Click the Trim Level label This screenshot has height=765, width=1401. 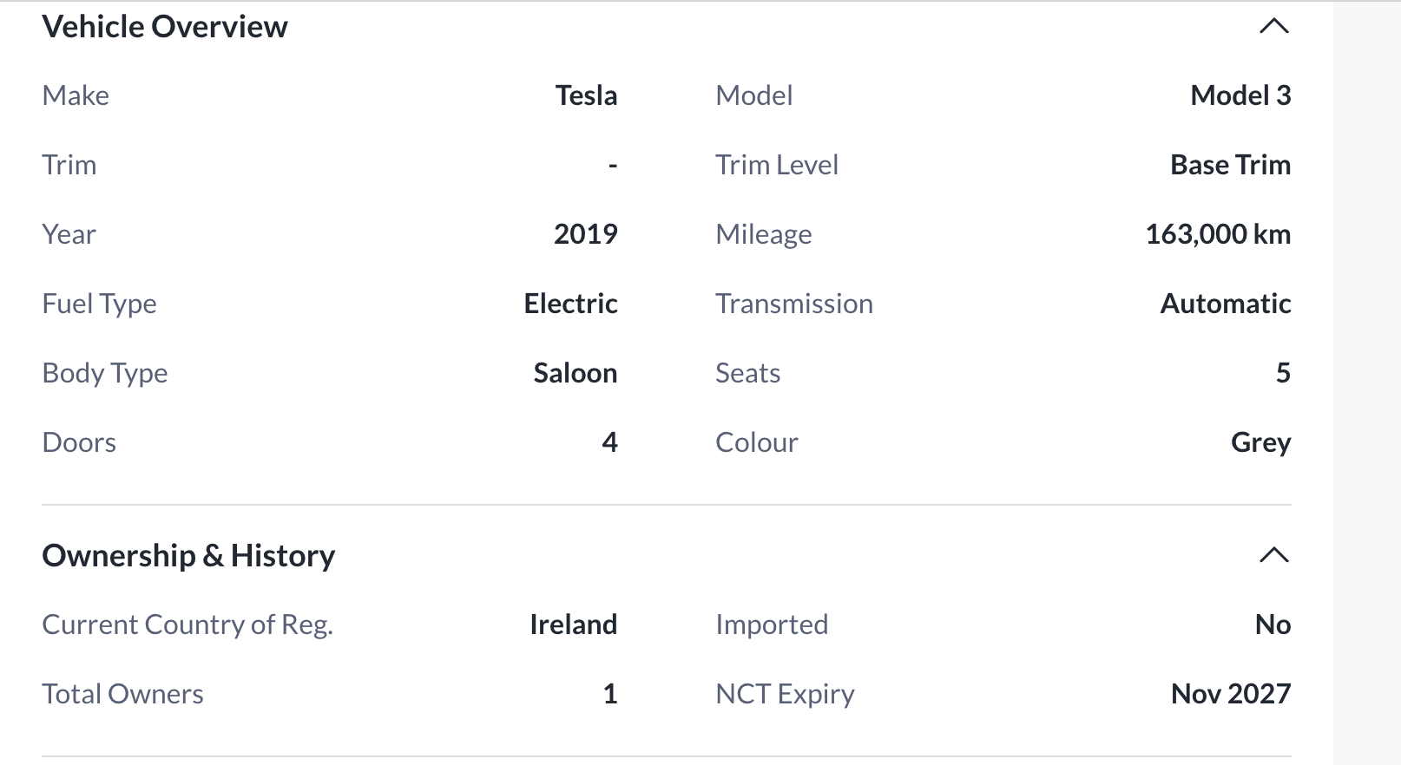click(x=777, y=165)
